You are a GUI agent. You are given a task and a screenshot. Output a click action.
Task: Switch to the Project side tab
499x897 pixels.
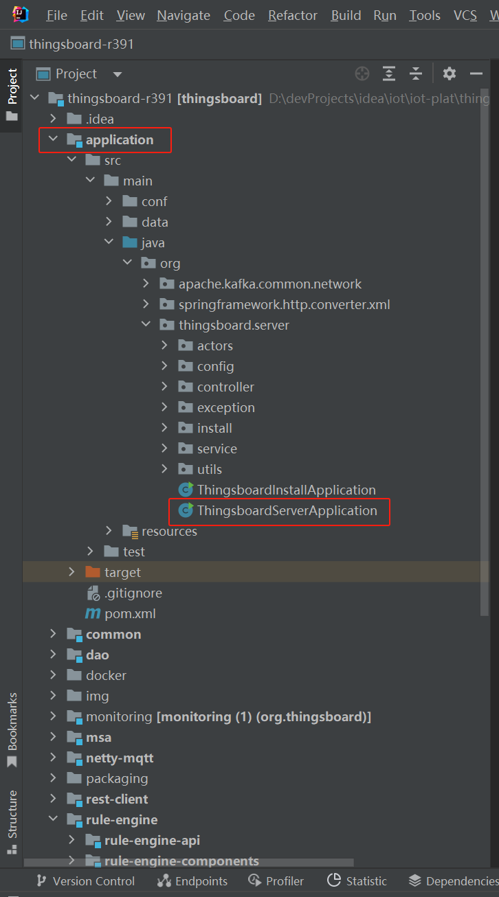[12, 94]
